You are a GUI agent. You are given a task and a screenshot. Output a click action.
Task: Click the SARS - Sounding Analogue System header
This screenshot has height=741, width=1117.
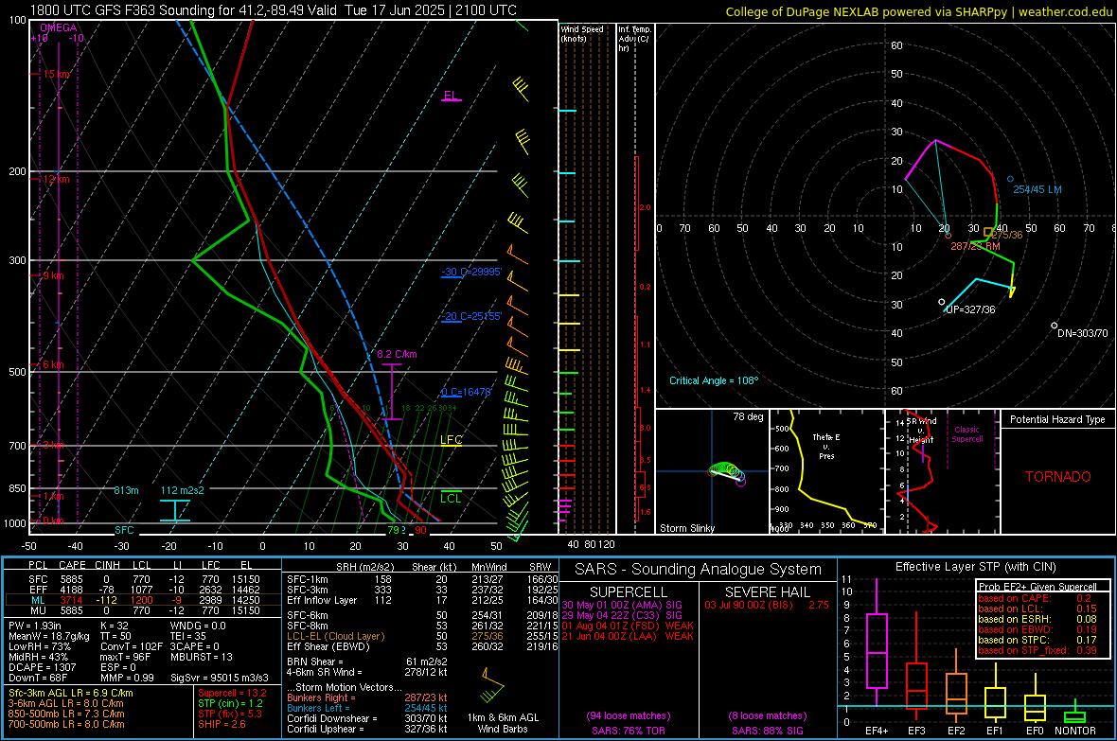point(699,570)
